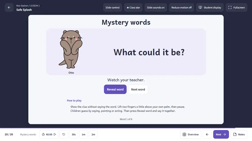Image resolution: width=252 pixels, height=141 pixels.
Task: Go back using the top-left arrow
Action: [9, 8]
